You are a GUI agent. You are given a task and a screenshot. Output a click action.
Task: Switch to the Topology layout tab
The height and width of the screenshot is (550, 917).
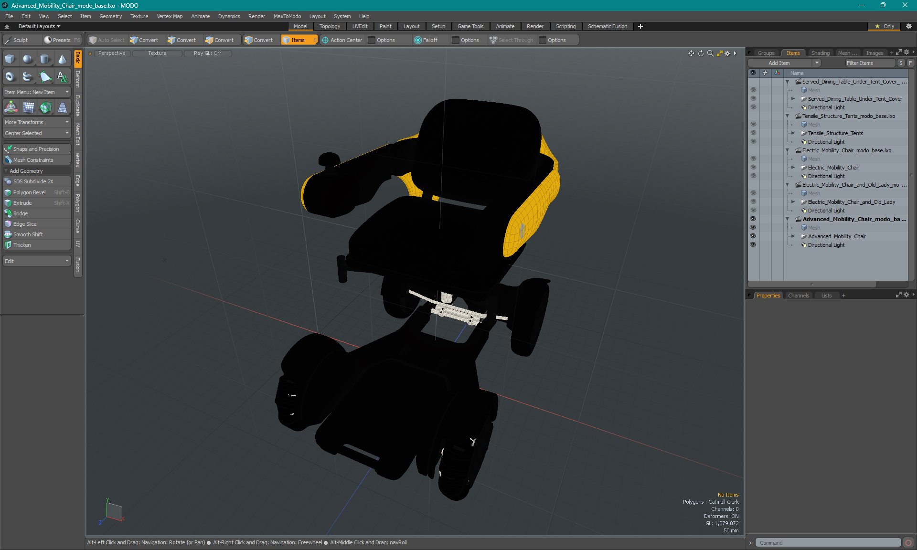coord(330,26)
